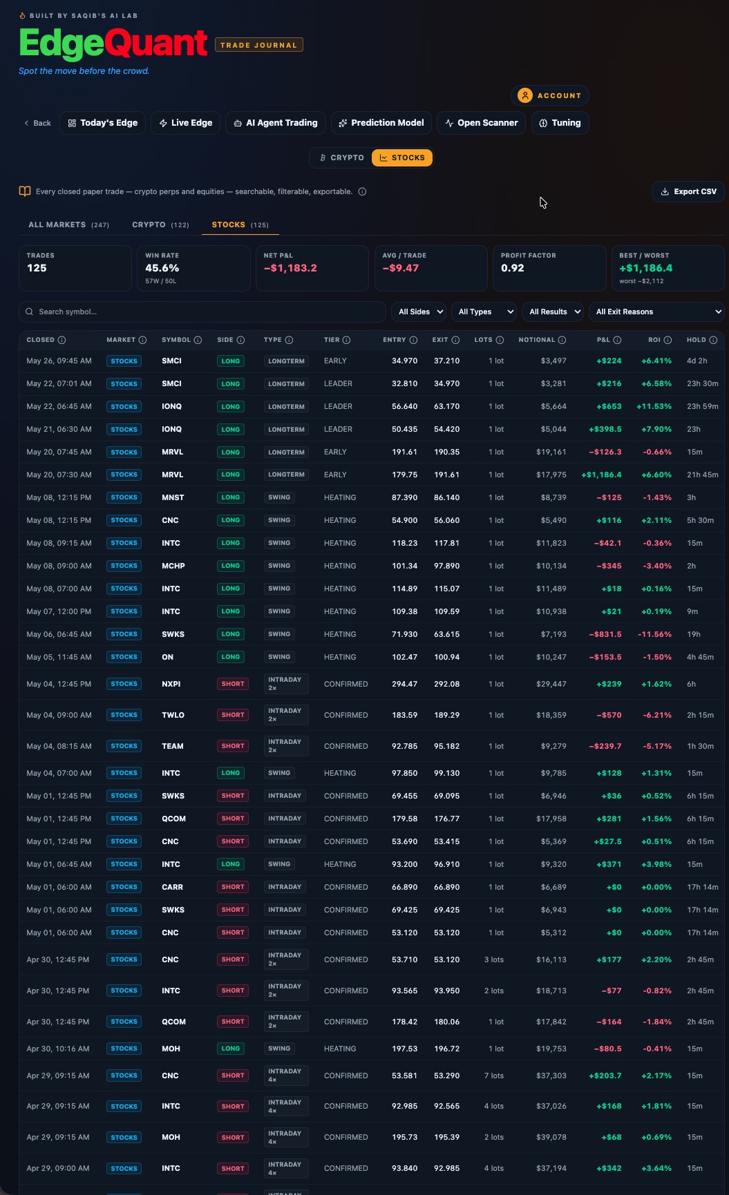Click the WIN RATE 45.6% stat card
Screen dimensions: 729x1195
(193, 268)
